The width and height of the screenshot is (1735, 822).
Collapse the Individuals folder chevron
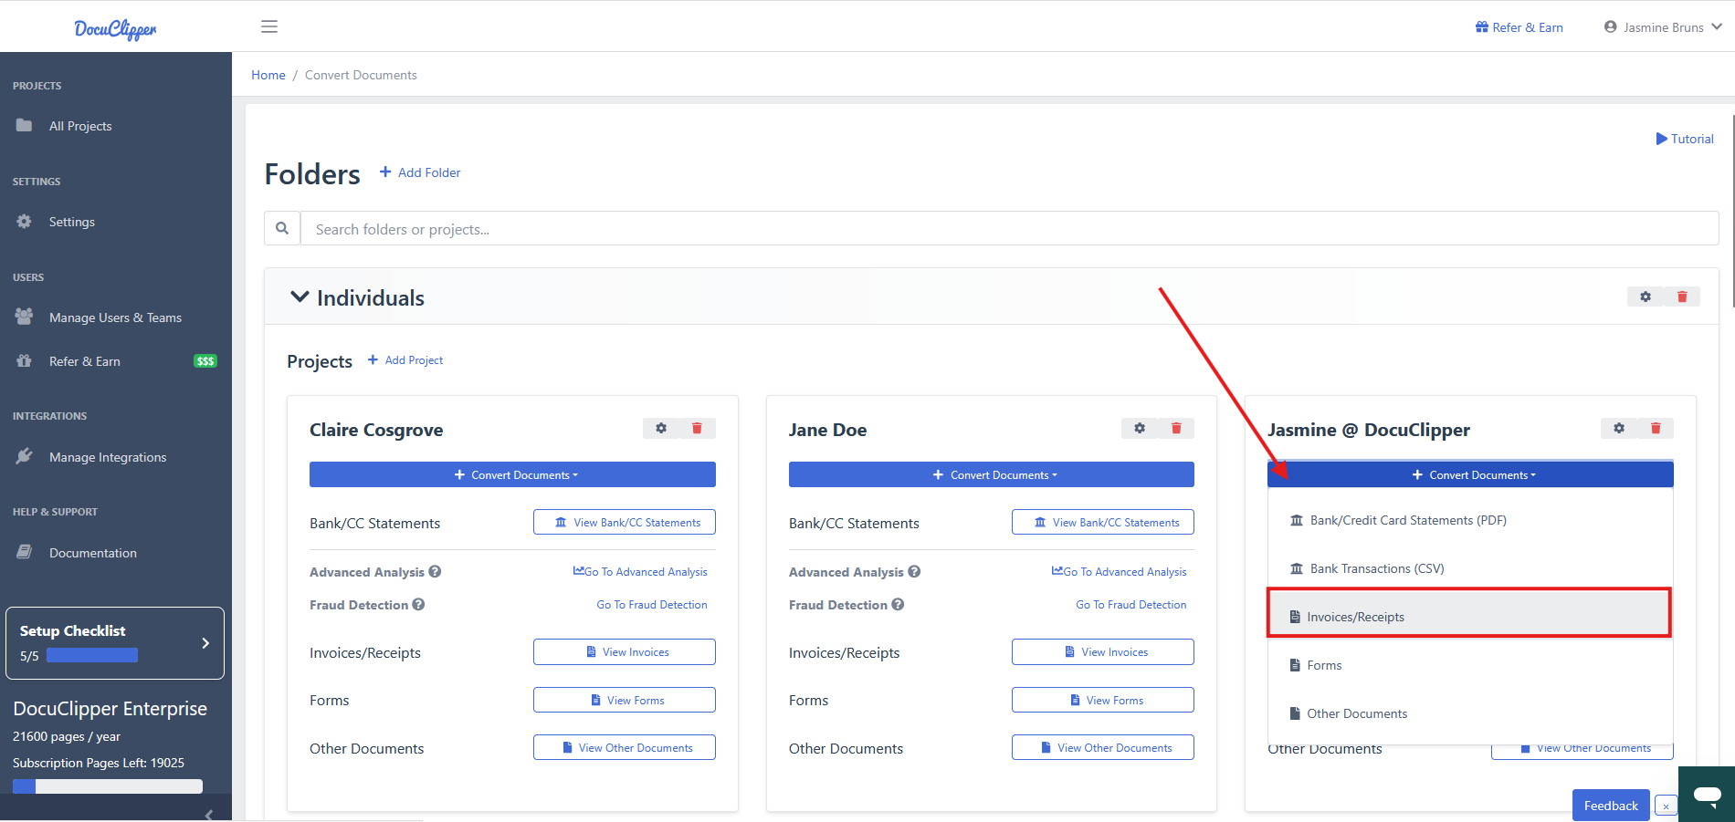pyautogui.click(x=299, y=297)
